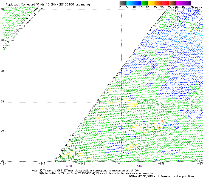
Task: Click the latitude axis label '26'
Action: 2,71
